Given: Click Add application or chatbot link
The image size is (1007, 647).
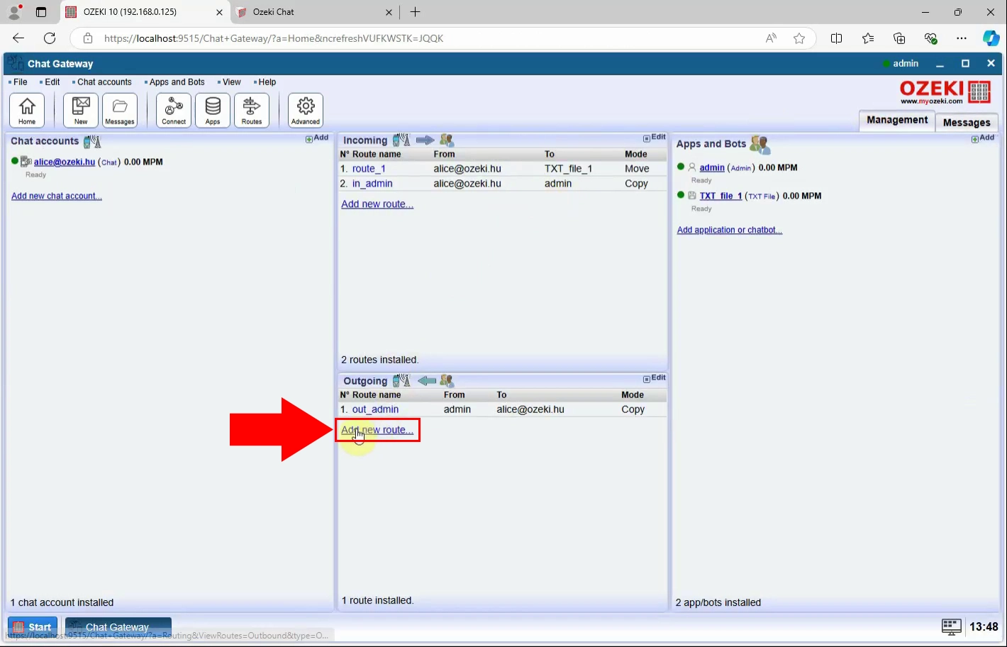Looking at the screenshot, I should (730, 230).
